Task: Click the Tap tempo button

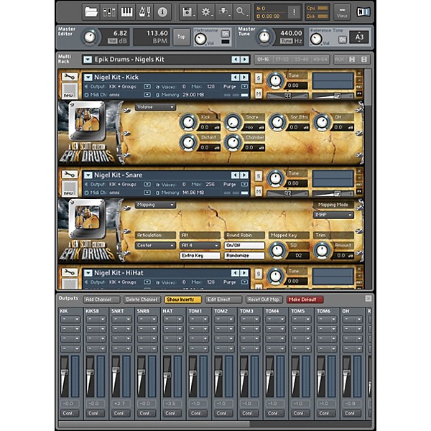Action: click(x=182, y=37)
